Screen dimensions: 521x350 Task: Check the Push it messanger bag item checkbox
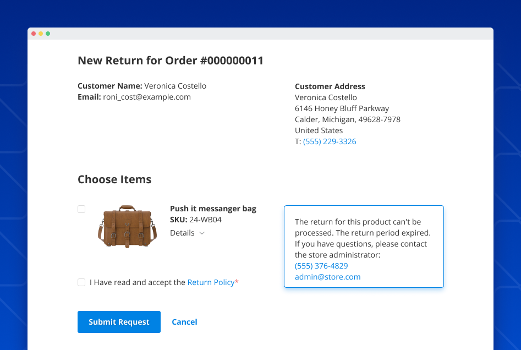(81, 209)
